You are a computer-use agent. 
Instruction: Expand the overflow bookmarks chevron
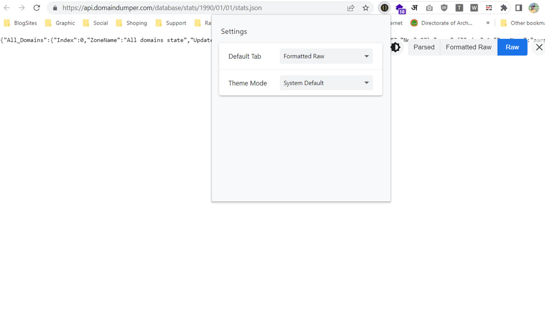pos(488,23)
